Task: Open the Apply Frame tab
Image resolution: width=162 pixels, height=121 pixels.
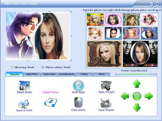Action: [x=49, y=74]
